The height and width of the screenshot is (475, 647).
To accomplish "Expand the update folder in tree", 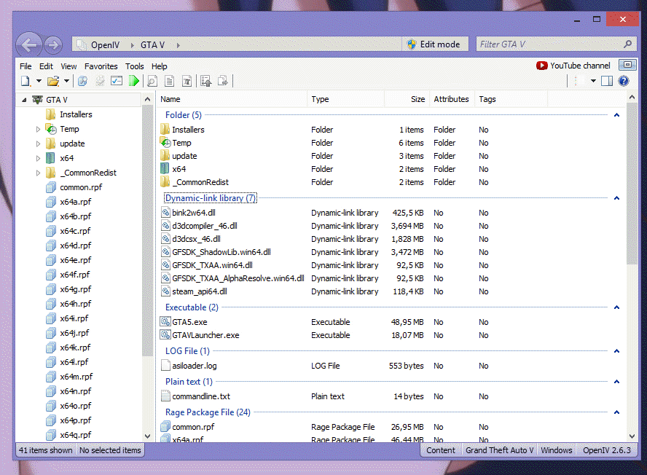I will click(x=38, y=144).
